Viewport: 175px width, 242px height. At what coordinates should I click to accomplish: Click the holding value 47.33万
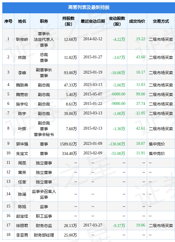[70, 85]
